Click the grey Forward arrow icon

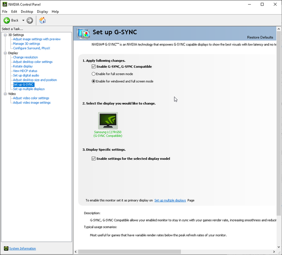coord(30,20)
